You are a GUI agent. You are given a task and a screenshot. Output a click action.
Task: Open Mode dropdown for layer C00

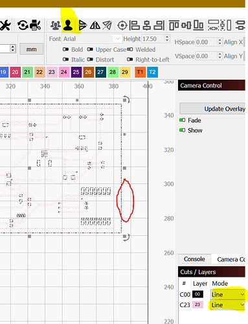(x=228, y=294)
